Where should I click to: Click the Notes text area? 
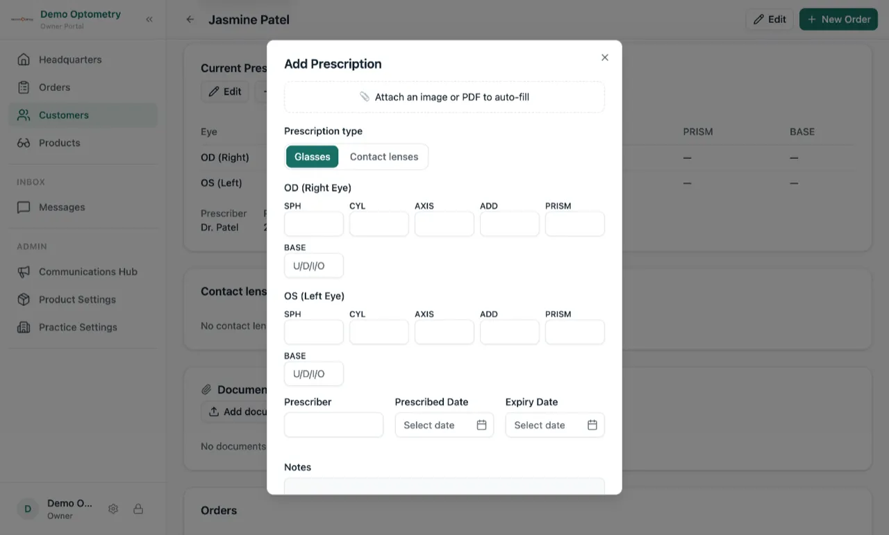pos(444,486)
